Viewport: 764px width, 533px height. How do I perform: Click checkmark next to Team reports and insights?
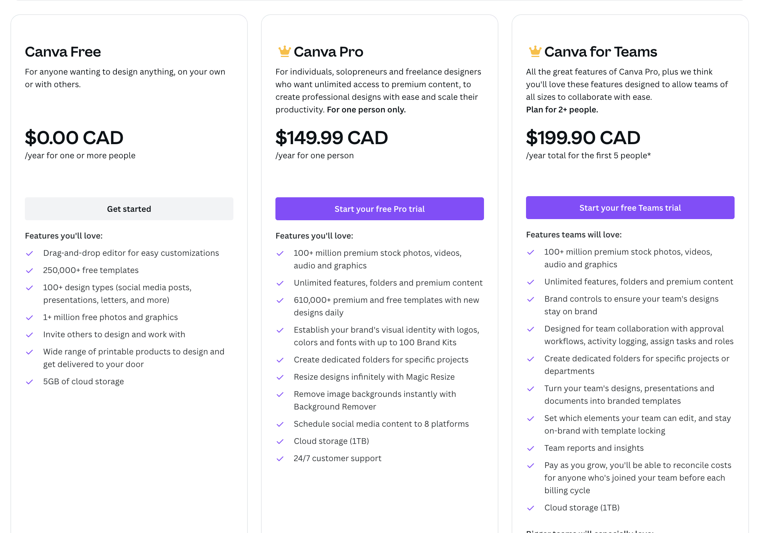tap(531, 448)
